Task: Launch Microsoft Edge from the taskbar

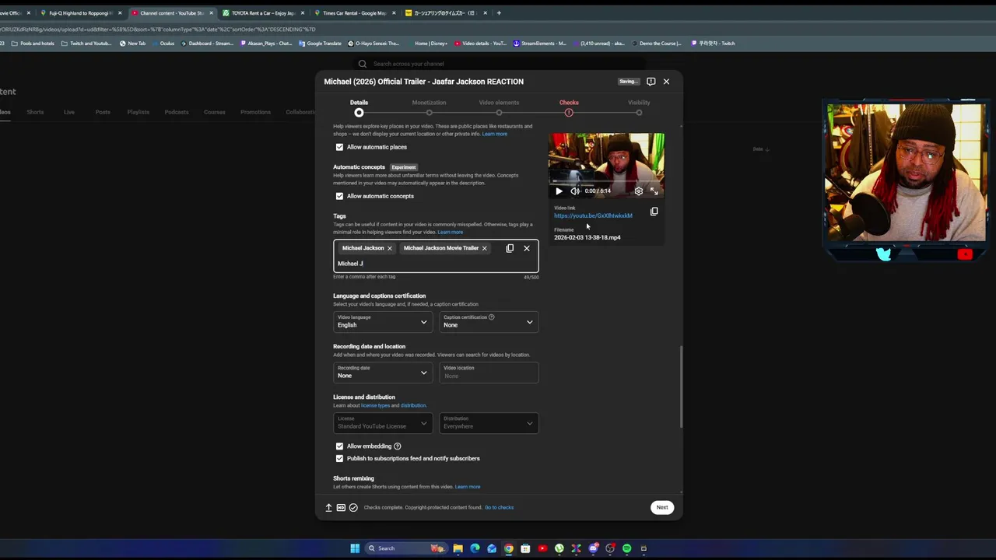Action: 475,548
